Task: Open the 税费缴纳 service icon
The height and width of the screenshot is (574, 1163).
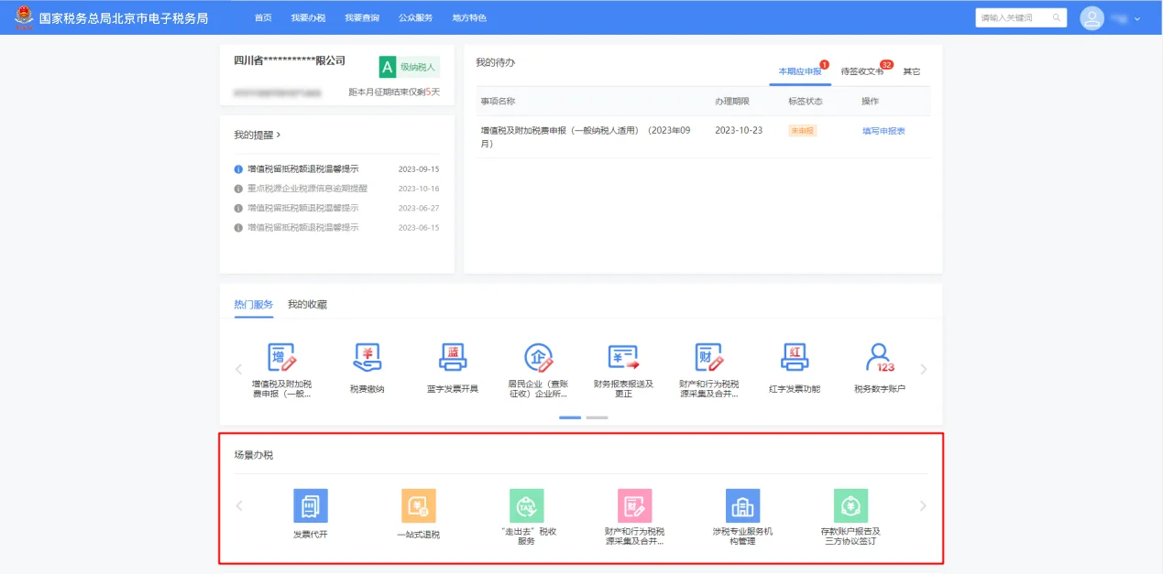Action: [x=367, y=357]
